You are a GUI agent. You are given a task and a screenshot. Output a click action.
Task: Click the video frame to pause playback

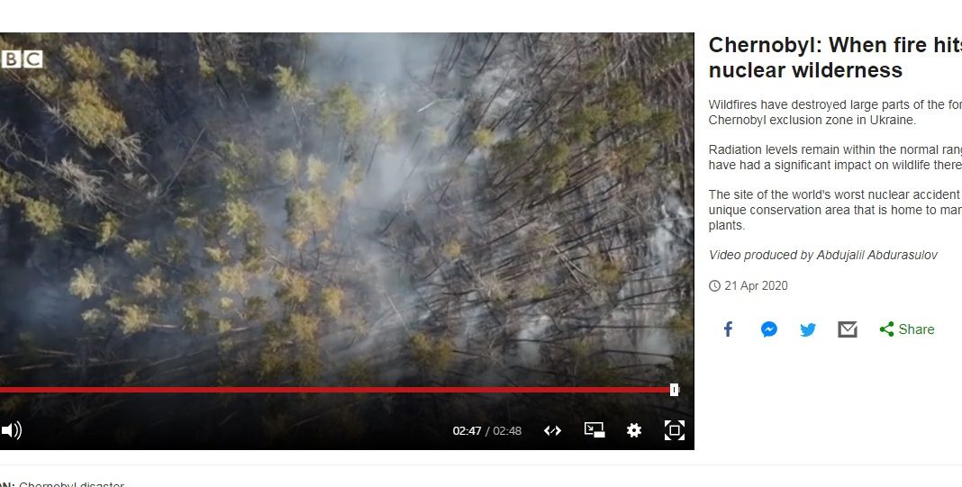click(347, 209)
